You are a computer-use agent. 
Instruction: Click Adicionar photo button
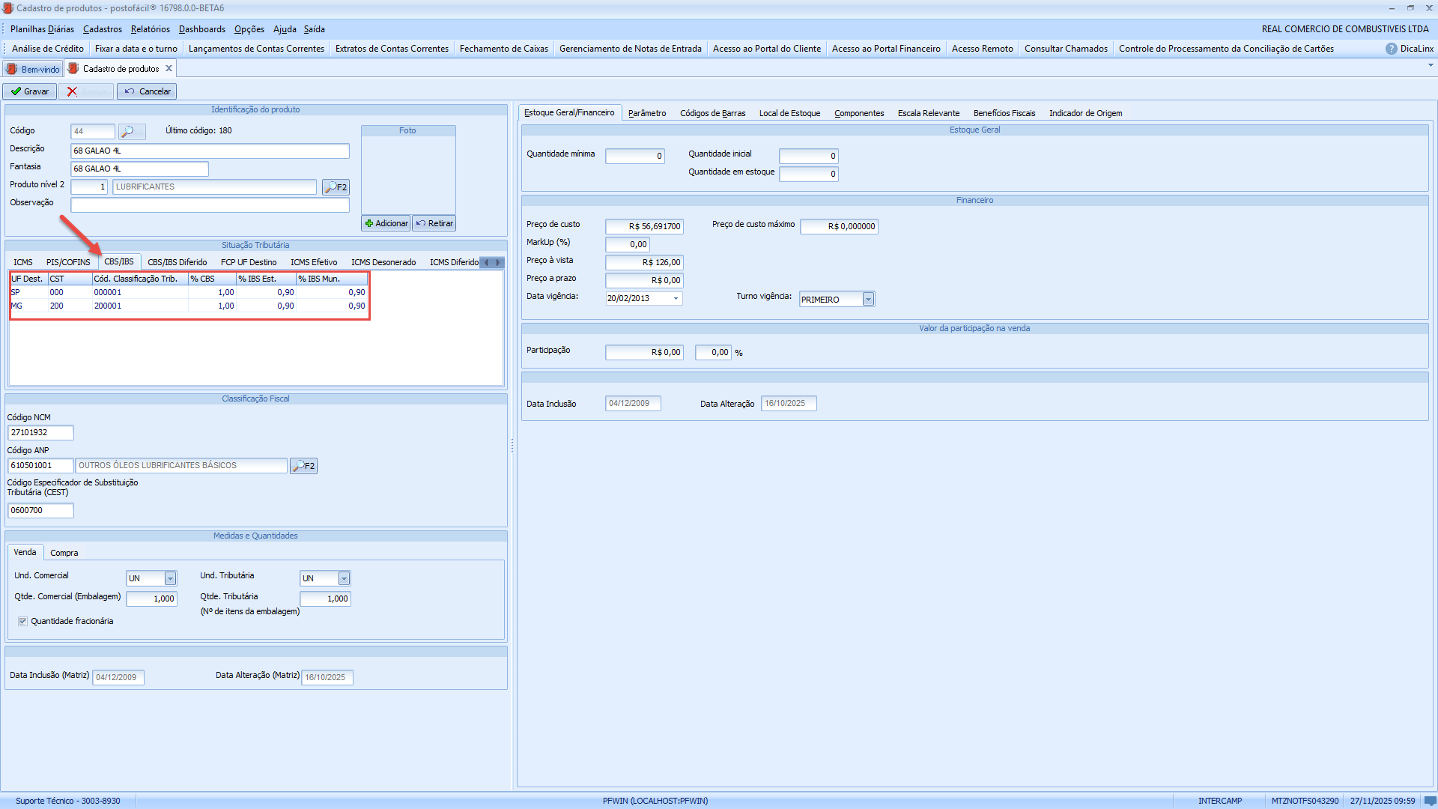[386, 223]
